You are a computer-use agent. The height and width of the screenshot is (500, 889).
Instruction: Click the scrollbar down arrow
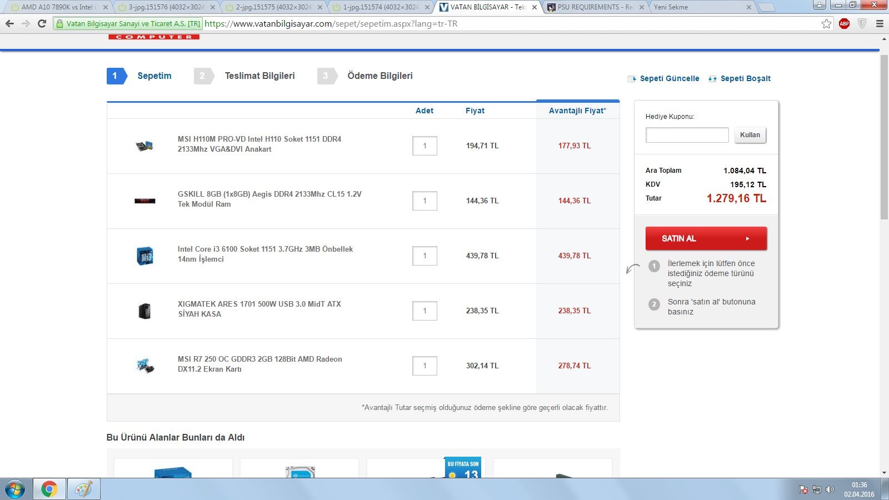(884, 473)
